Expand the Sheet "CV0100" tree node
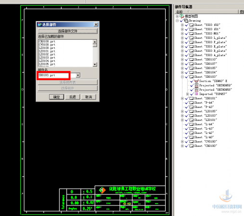Screen dimensions: 244x216 click(x=182, y=142)
